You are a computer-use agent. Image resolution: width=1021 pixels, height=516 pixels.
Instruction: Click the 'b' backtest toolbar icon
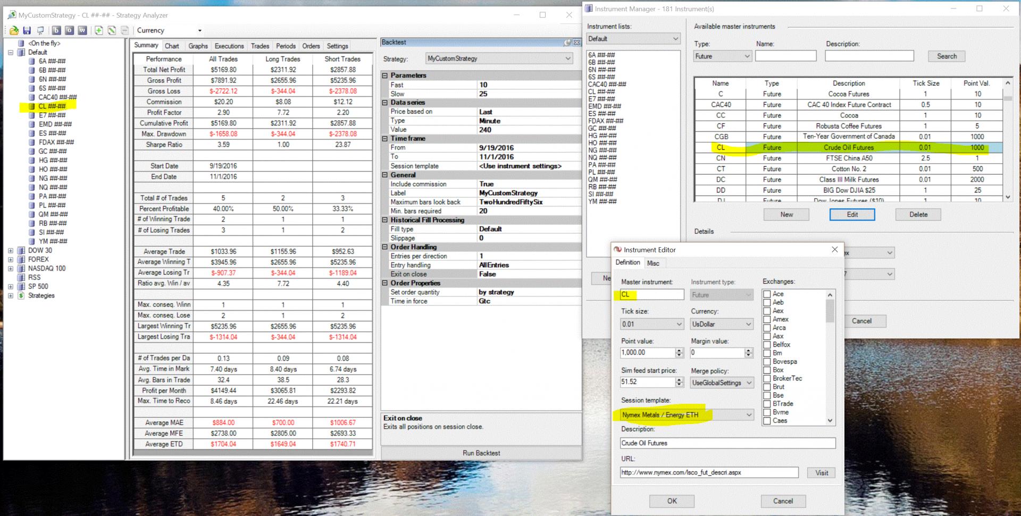(56, 30)
